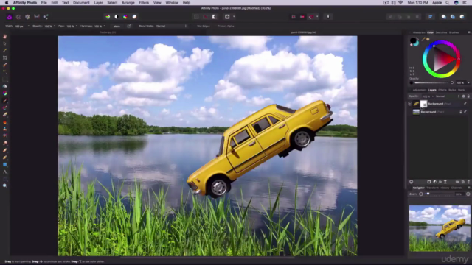Open the brush Hardness dropdown
The height and width of the screenshot is (265, 472).
point(104,26)
